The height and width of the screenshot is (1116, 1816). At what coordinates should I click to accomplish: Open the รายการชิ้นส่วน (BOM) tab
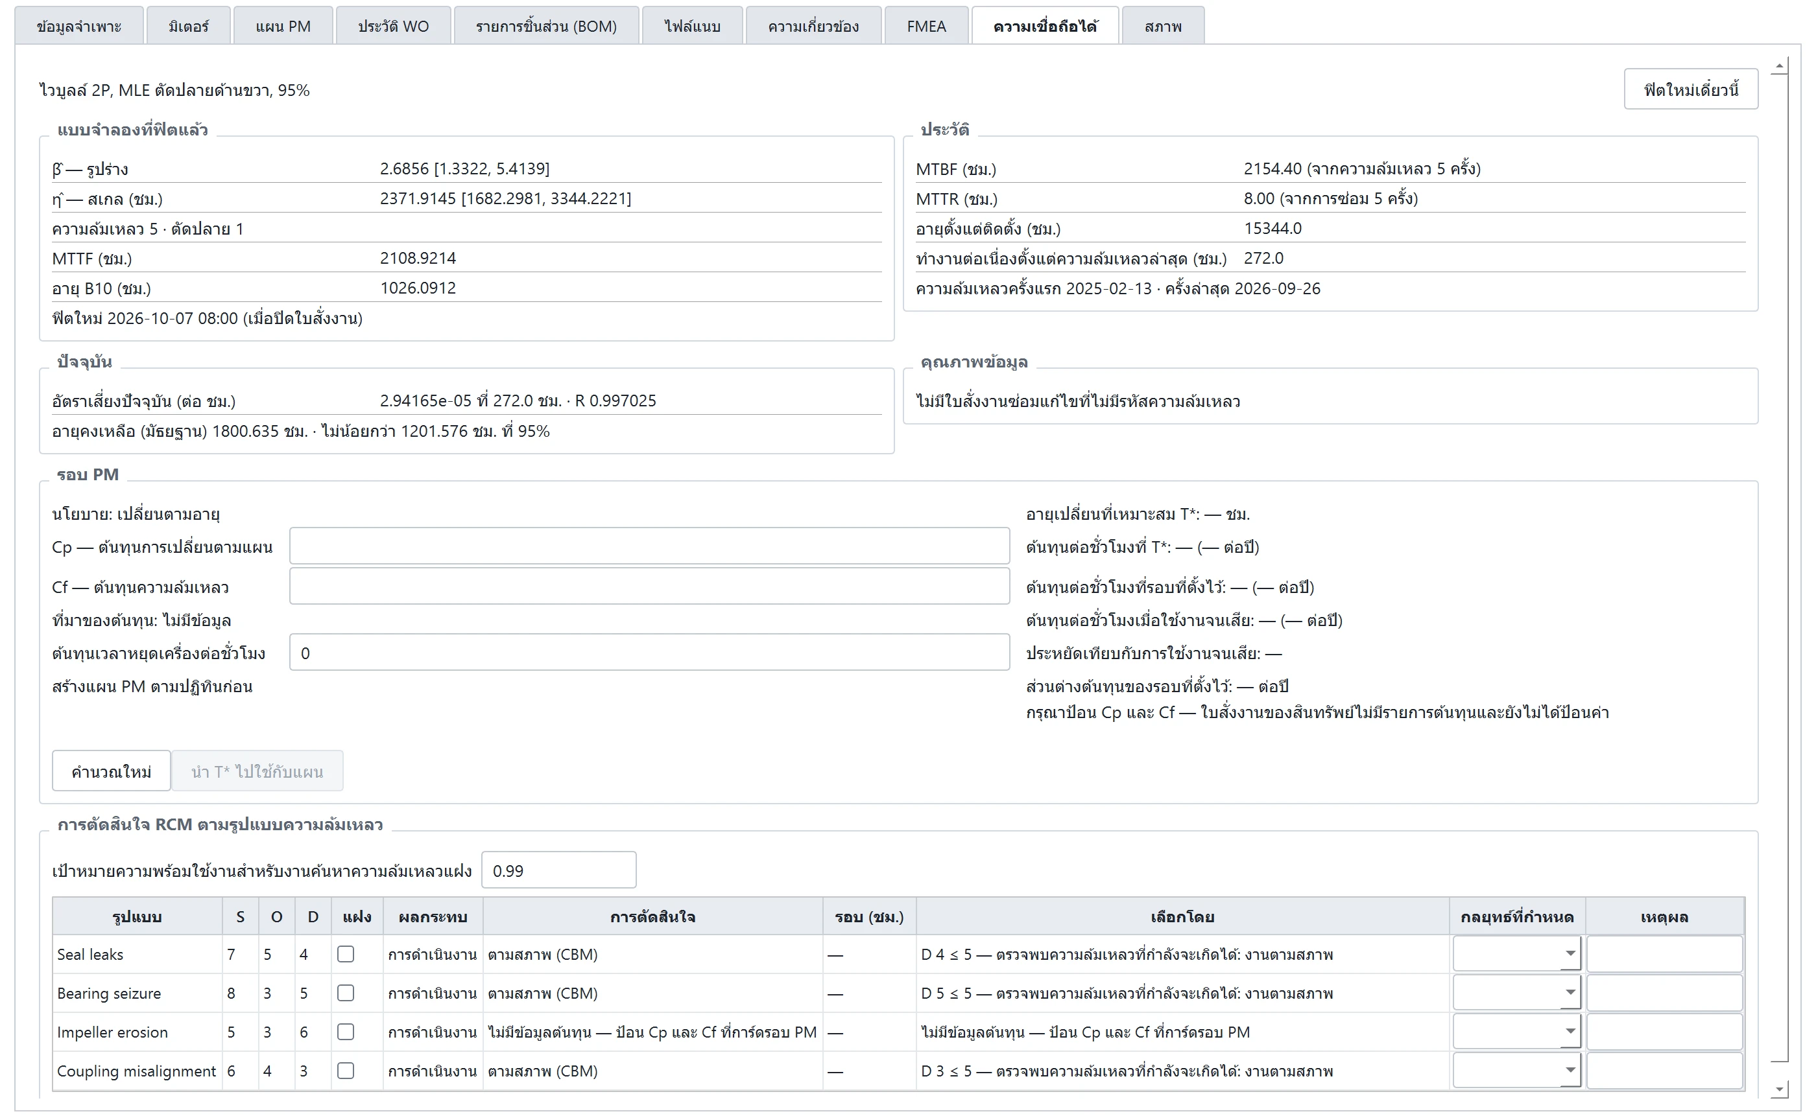coord(545,26)
